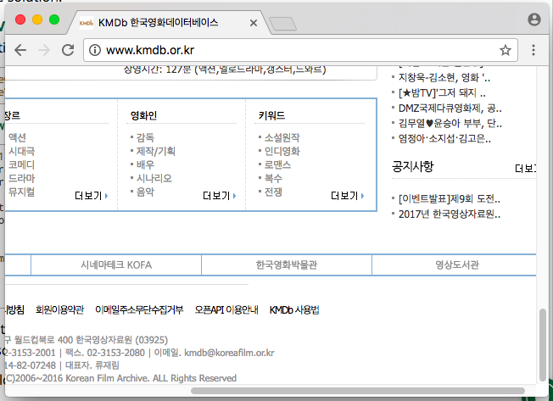Open the 인디영화 keyword
The width and height of the screenshot is (553, 401).
tap(282, 151)
